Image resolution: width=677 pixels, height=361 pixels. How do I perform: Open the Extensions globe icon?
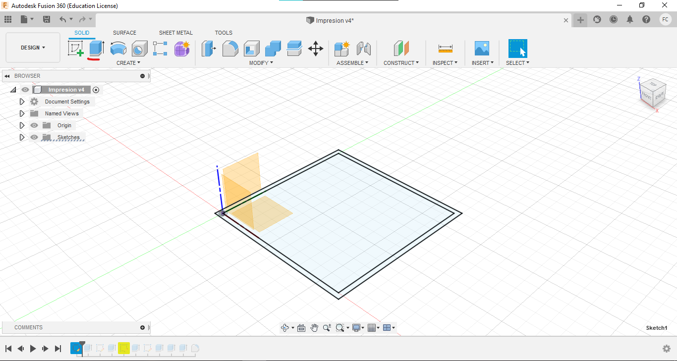click(x=597, y=19)
